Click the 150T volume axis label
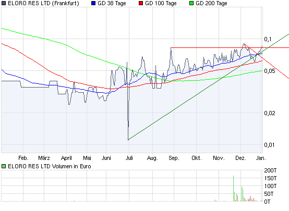This screenshot has width=289, height=211. tap(270, 178)
